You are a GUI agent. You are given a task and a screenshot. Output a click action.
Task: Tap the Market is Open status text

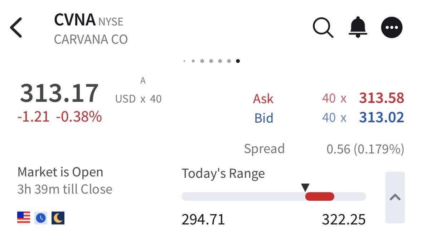[x=60, y=172]
